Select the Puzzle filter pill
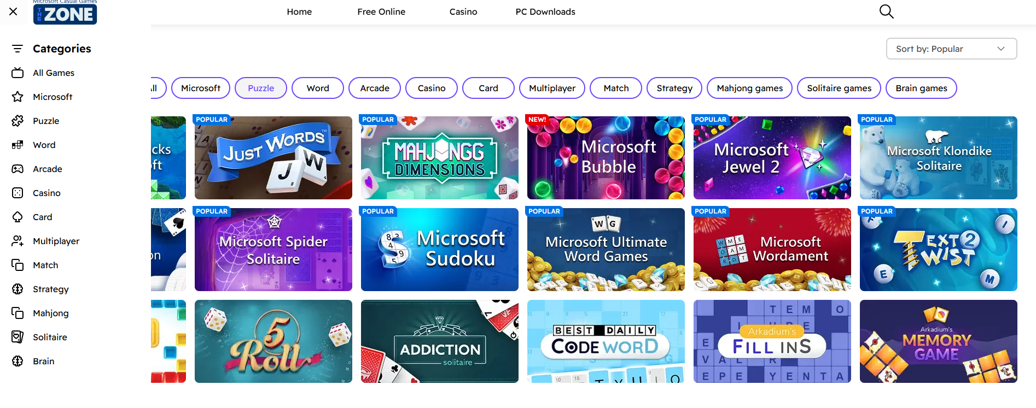The height and width of the screenshot is (408, 1036). 261,88
